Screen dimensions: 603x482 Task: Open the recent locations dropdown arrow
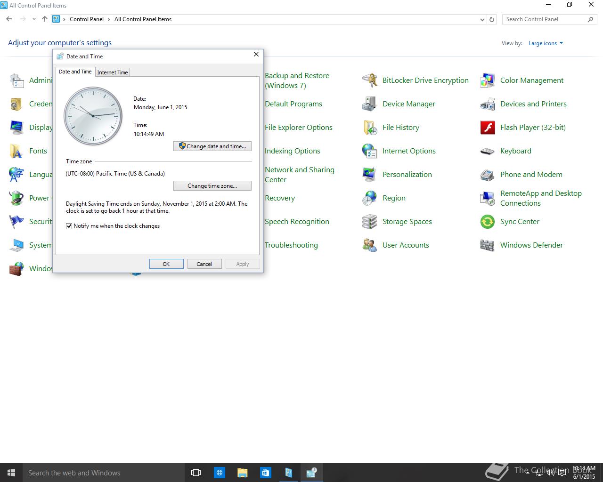click(34, 19)
